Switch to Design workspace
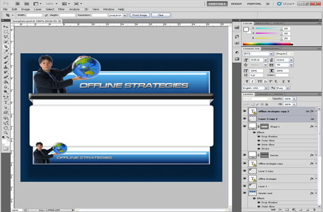Screen dimensions: 323x212 (x=236, y=4)
